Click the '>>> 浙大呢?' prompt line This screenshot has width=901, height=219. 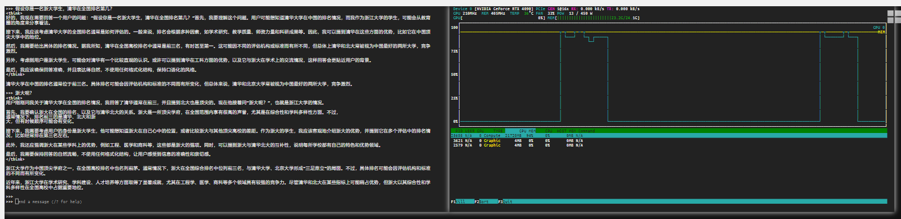(x=19, y=93)
